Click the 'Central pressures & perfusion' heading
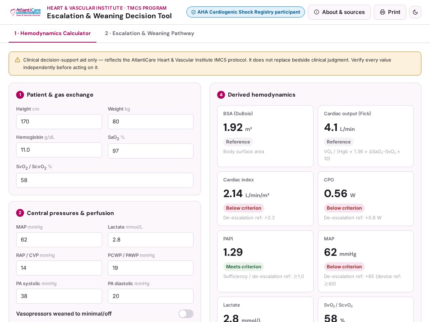The width and height of the screenshot is (430, 322). [x=70, y=213]
